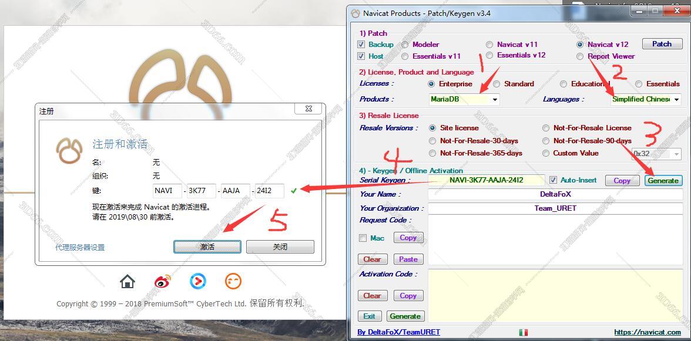Click the 激活 activate button
The width and height of the screenshot is (691, 341).
tap(207, 247)
